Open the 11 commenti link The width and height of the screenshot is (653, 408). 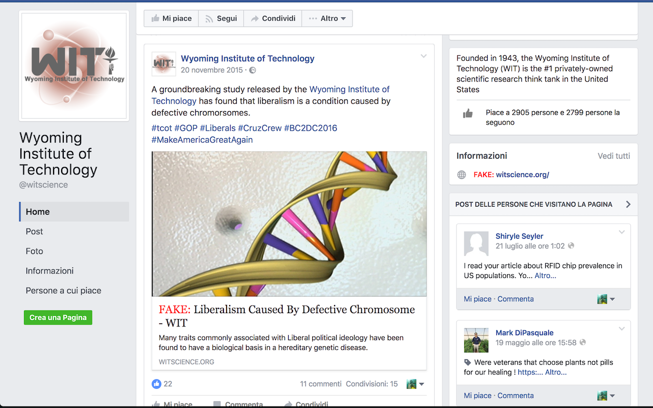321,384
